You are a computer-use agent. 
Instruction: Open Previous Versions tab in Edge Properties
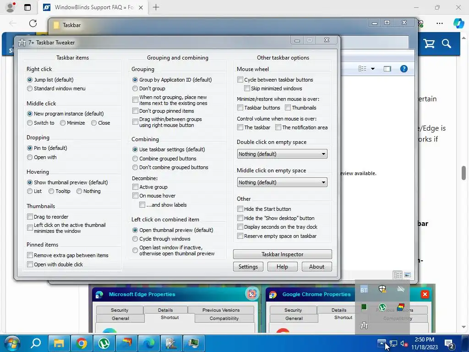coord(221,310)
